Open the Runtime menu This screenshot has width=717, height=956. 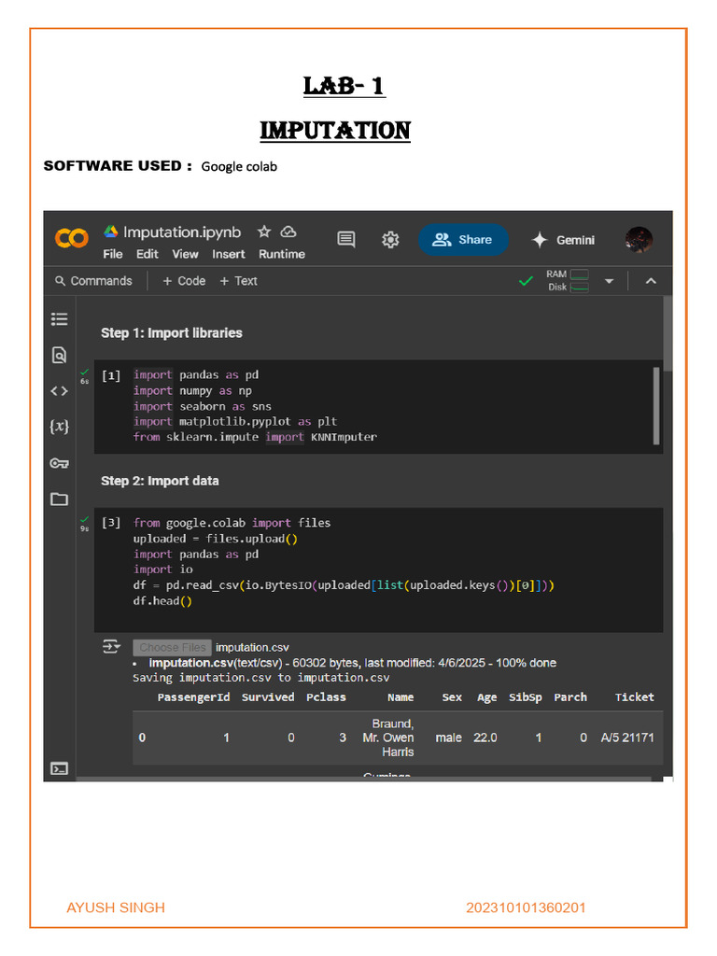click(x=282, y=254)
